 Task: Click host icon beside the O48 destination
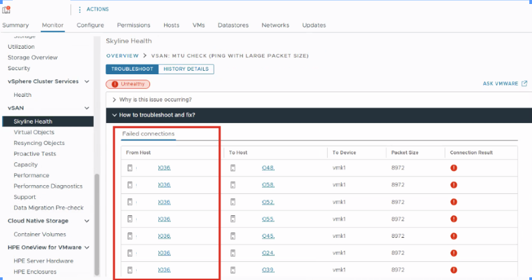232,168
